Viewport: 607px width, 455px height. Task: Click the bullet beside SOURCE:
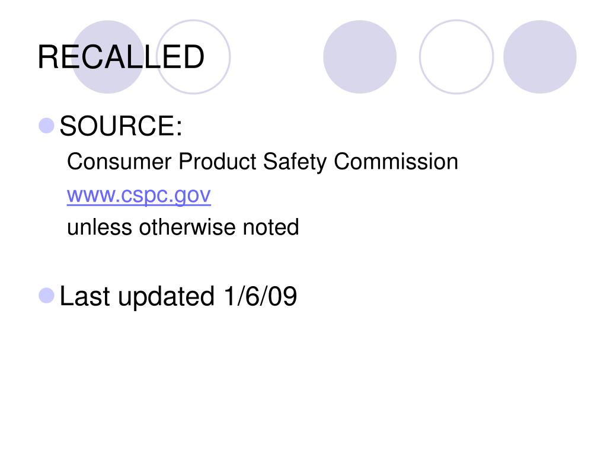click(x=46, y=126)
